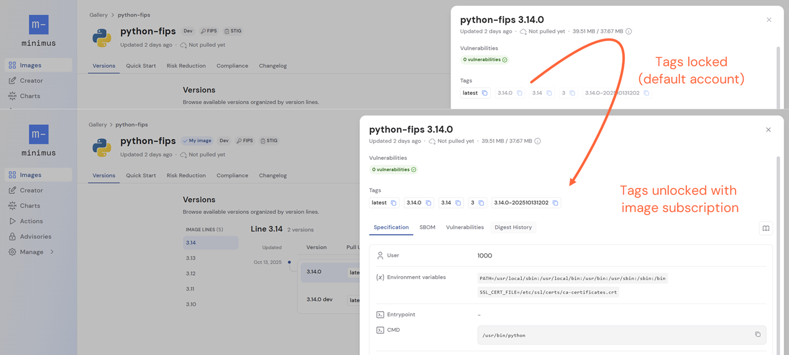
Task: Select the 3.14.0 dev version row
Action: 319,299
